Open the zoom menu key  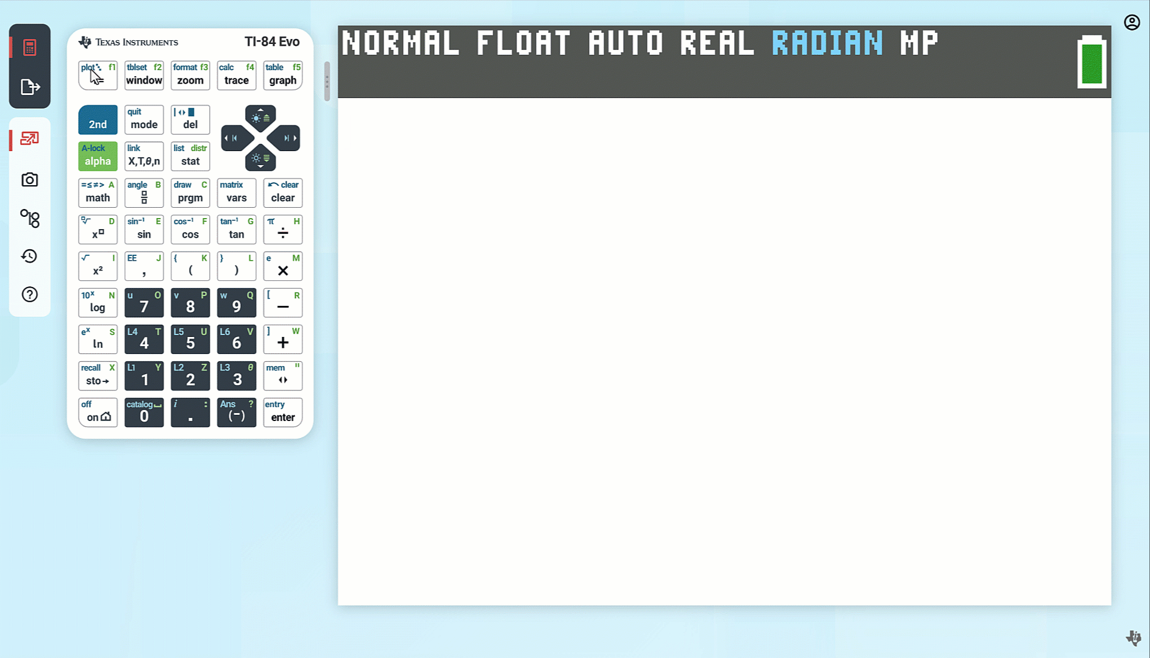point(190,76)
